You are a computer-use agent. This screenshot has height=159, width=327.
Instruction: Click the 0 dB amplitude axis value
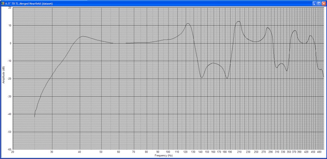tap(10, 43)
